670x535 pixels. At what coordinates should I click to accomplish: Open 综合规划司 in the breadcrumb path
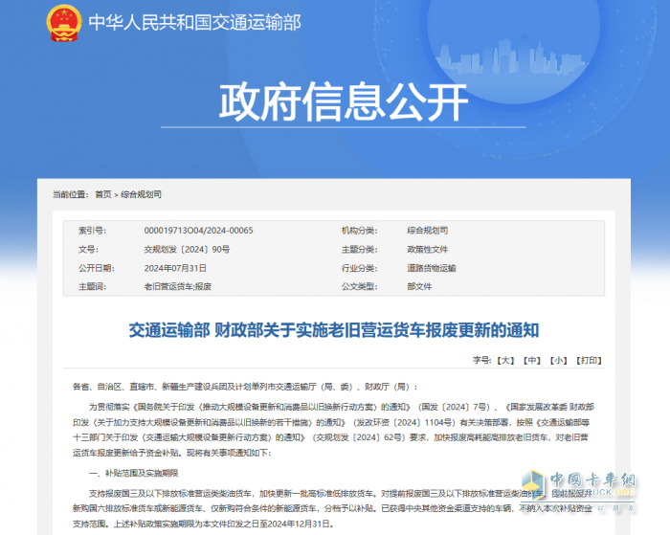[143, 194]
